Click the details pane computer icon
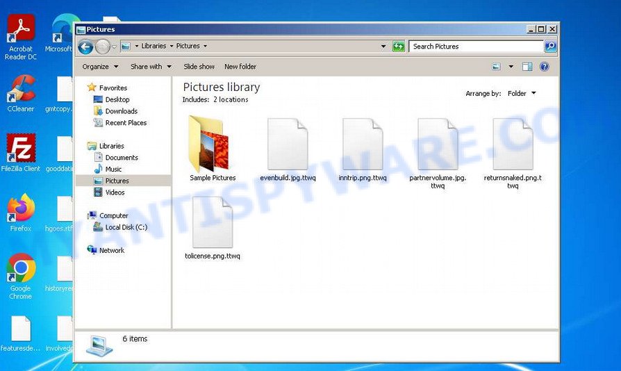 click(x=99, y=346)
